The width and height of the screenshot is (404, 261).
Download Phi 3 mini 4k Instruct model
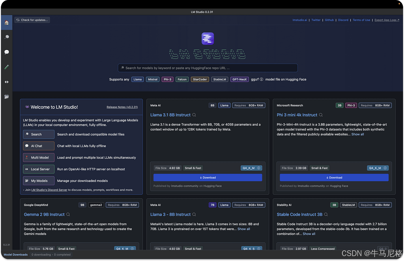(334, 178)
